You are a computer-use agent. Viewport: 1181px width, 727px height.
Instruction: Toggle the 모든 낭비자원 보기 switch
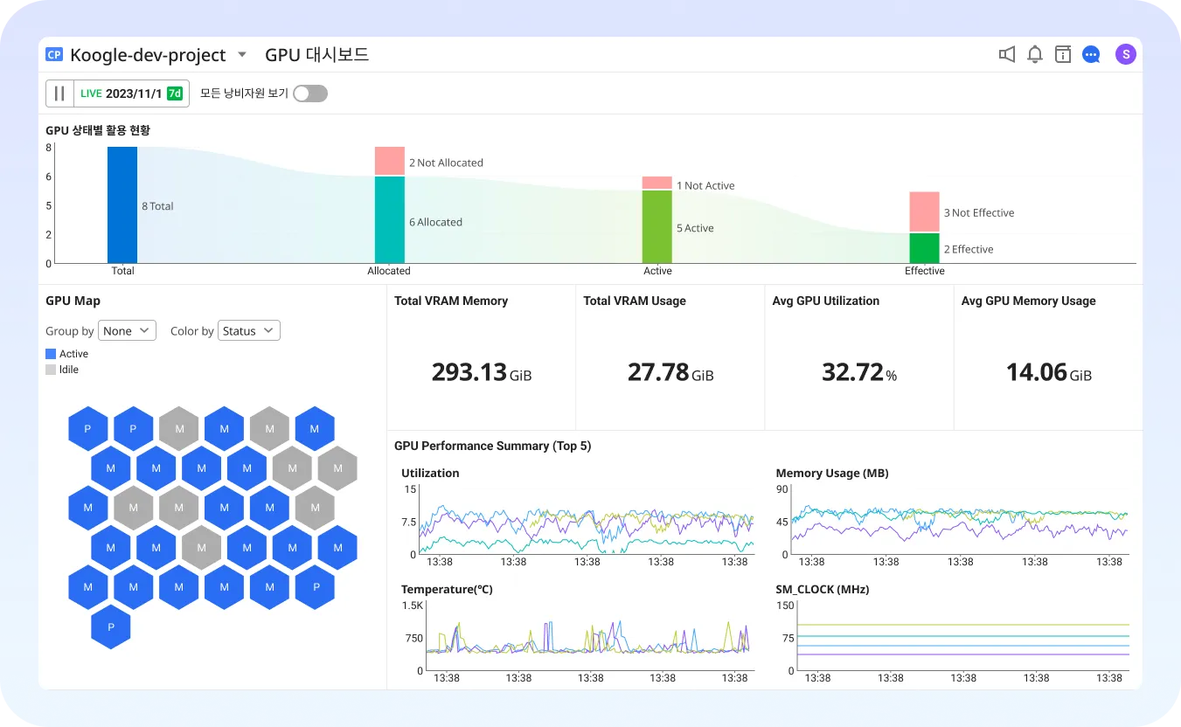pos(310,93)
